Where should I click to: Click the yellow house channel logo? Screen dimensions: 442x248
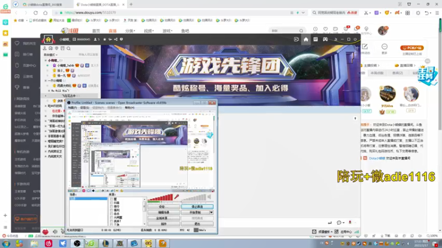click(48, 39)
